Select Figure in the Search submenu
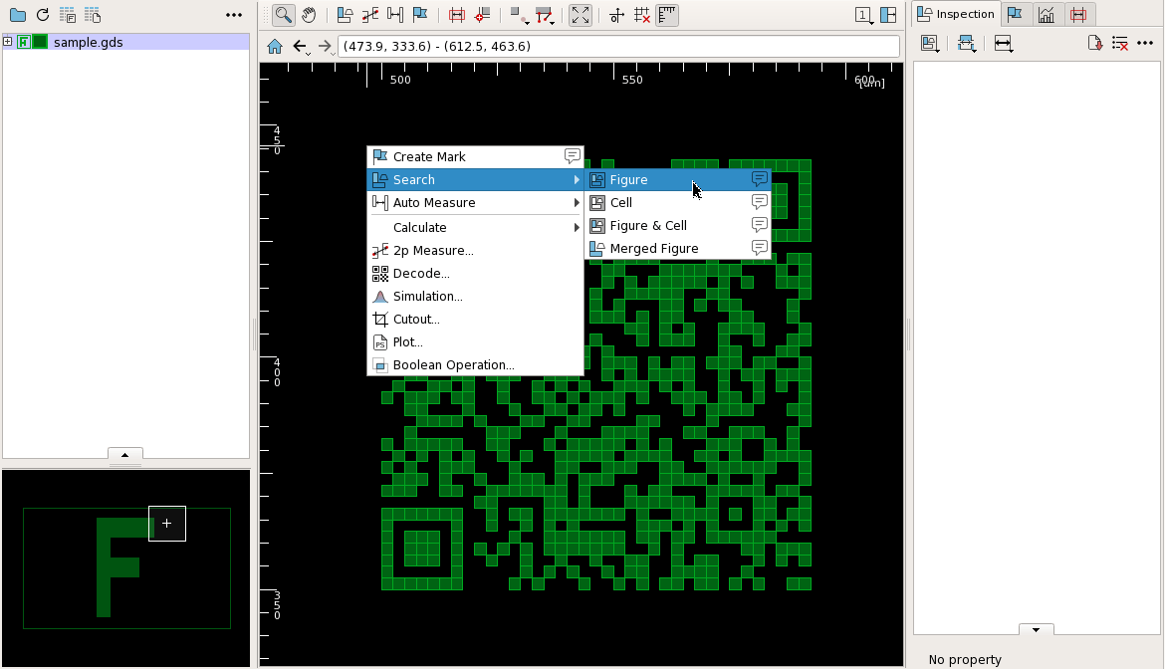 (678, 179)
